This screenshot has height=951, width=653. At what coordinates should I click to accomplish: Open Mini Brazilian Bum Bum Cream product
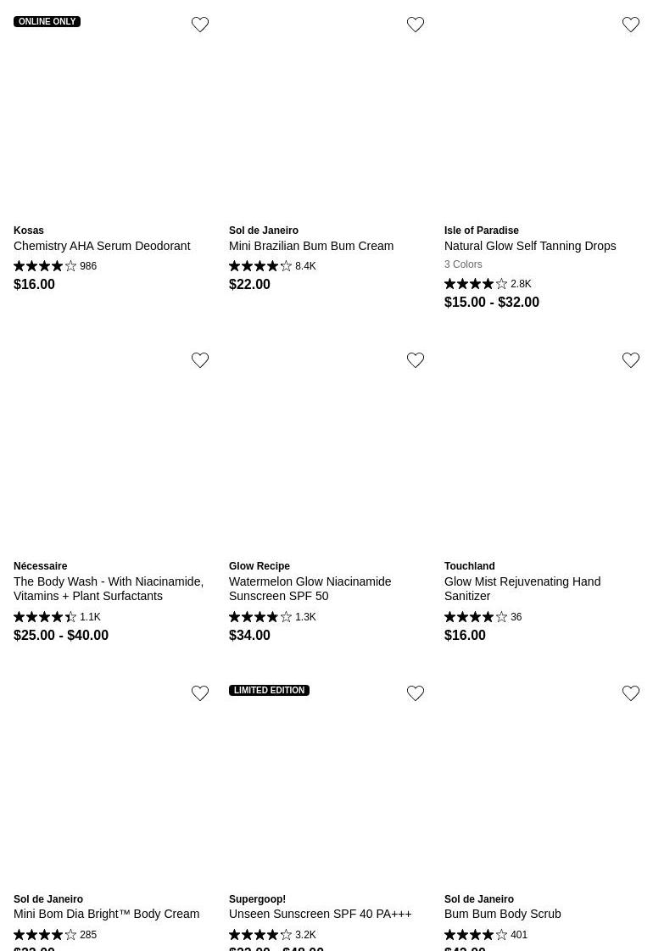click(x=311, y=246)
